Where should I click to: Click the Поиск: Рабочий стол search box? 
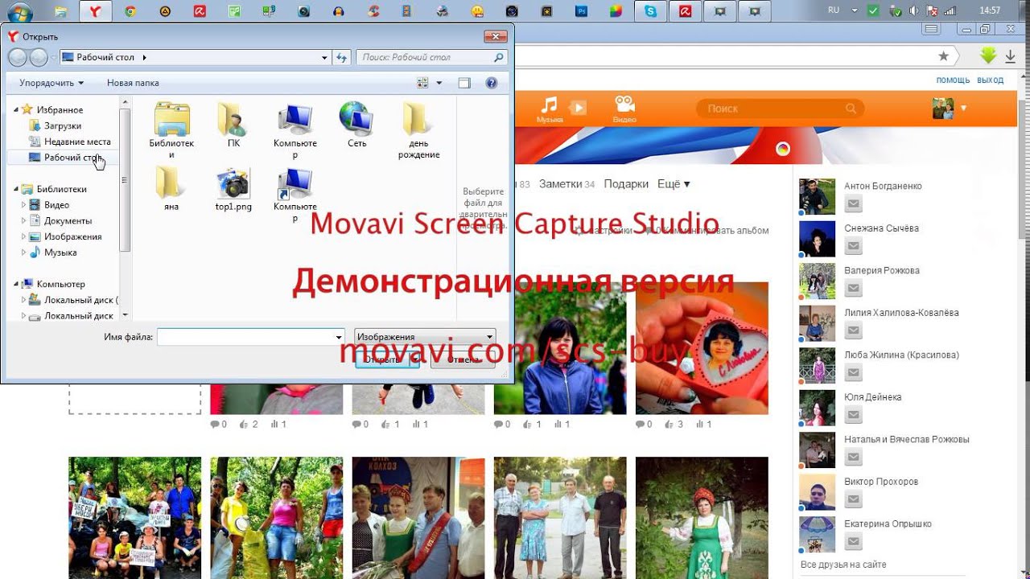[431, 57]
